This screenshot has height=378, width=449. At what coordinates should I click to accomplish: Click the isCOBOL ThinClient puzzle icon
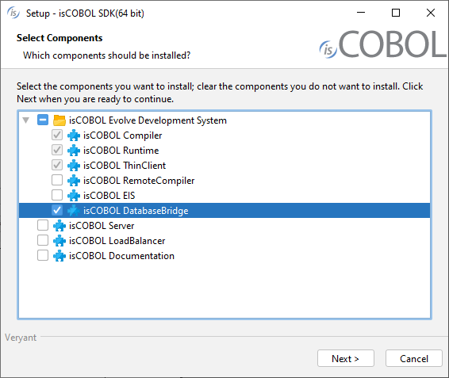(x=74, y=166)
